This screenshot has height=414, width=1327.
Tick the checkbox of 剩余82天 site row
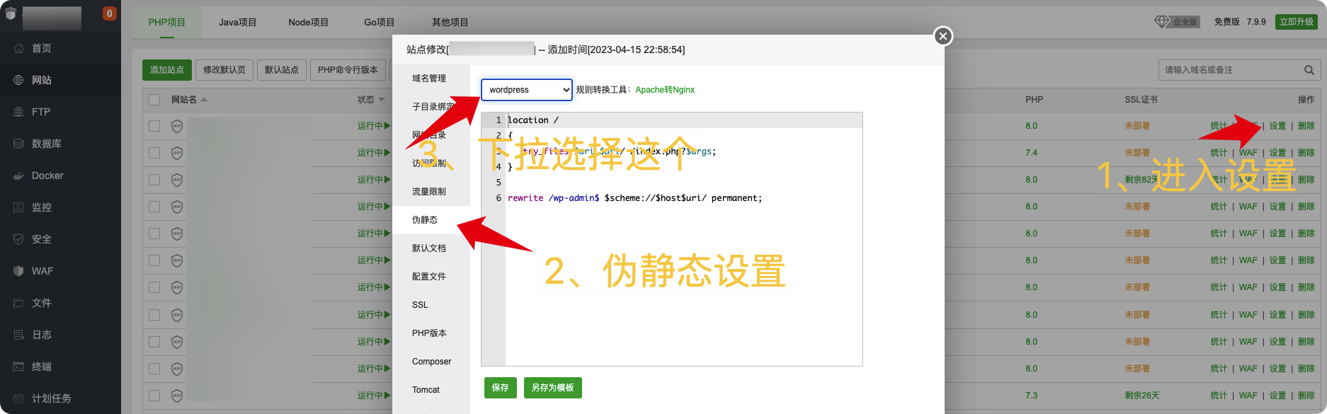(x=154, y=180)
